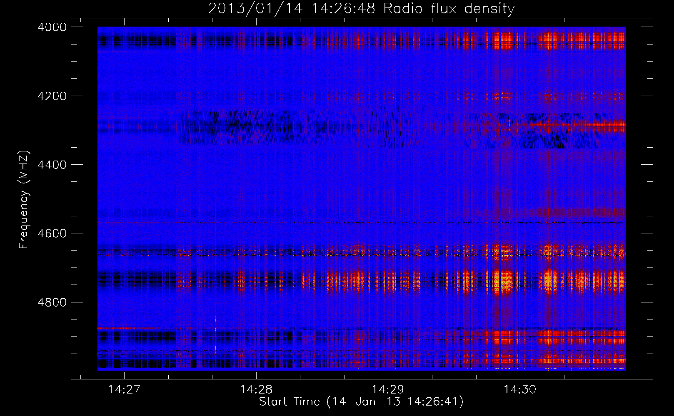
Task: Click the 14:28 time tick label
Action: click(x=256, y=389)
